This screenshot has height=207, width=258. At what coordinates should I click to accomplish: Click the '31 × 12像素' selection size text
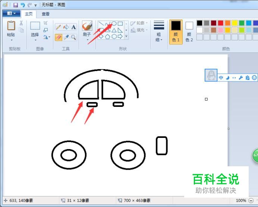pos(78,201)
